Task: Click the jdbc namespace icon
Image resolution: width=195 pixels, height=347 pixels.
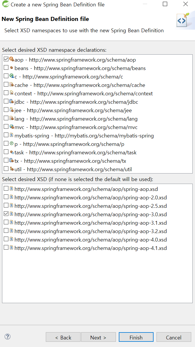Action: [x=12, y=102]
